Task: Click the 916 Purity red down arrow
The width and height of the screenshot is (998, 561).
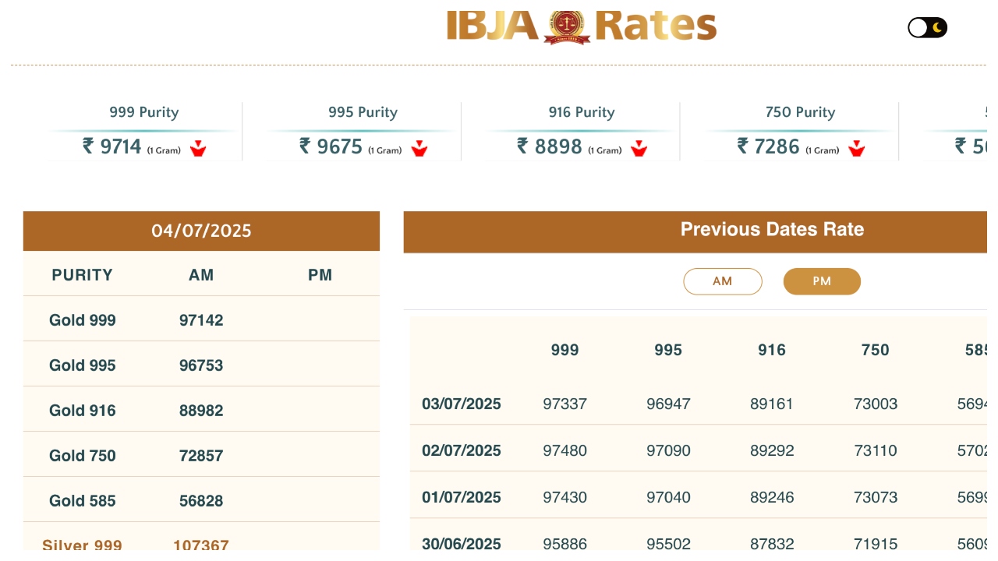Action: click(x=639, y=148)
